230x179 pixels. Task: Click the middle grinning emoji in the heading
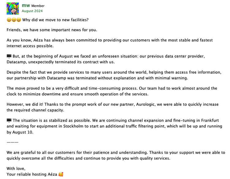pyautogui.click(x=14, y=20)
